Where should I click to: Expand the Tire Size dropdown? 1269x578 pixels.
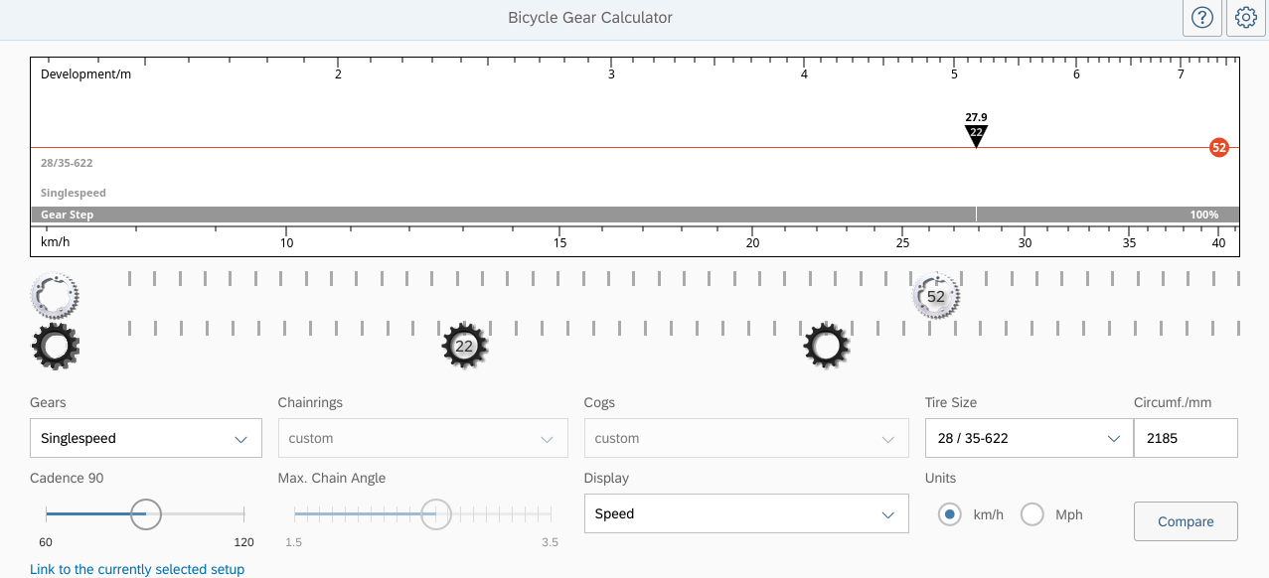[x=1028, y=438]
